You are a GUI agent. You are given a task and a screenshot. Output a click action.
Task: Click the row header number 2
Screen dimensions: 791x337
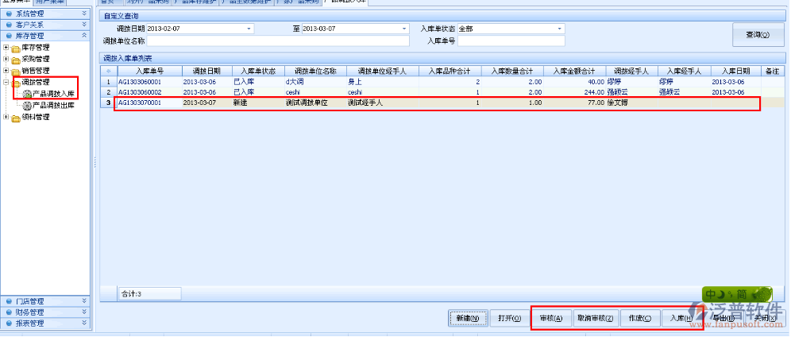tap(109, 92)
